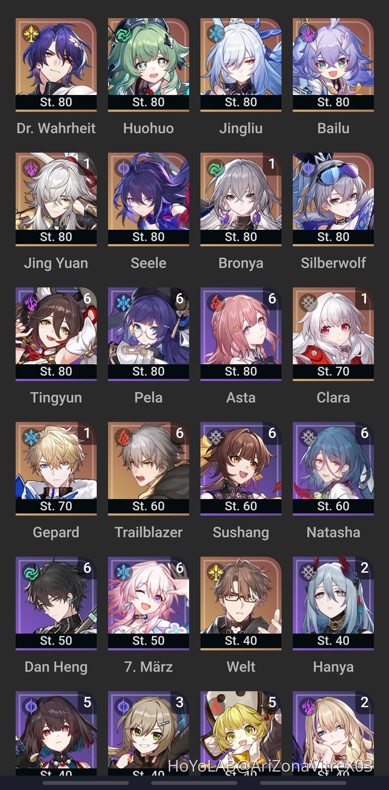
Task: Tap Pela's Ice element icon
Action: [x=123, y=303]
